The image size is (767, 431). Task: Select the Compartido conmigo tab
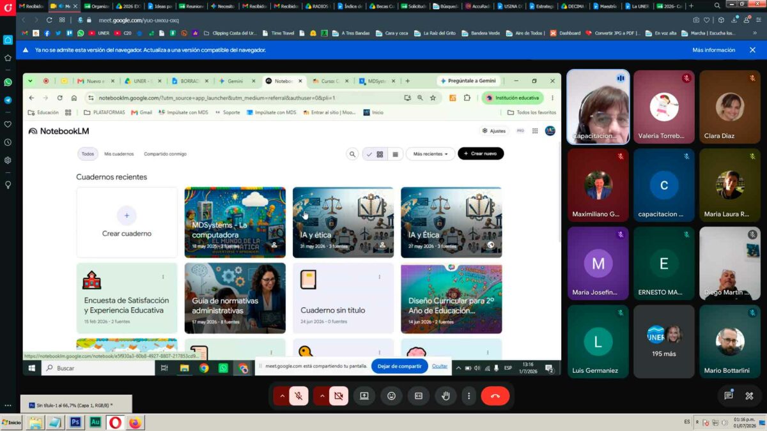(165, 154)
